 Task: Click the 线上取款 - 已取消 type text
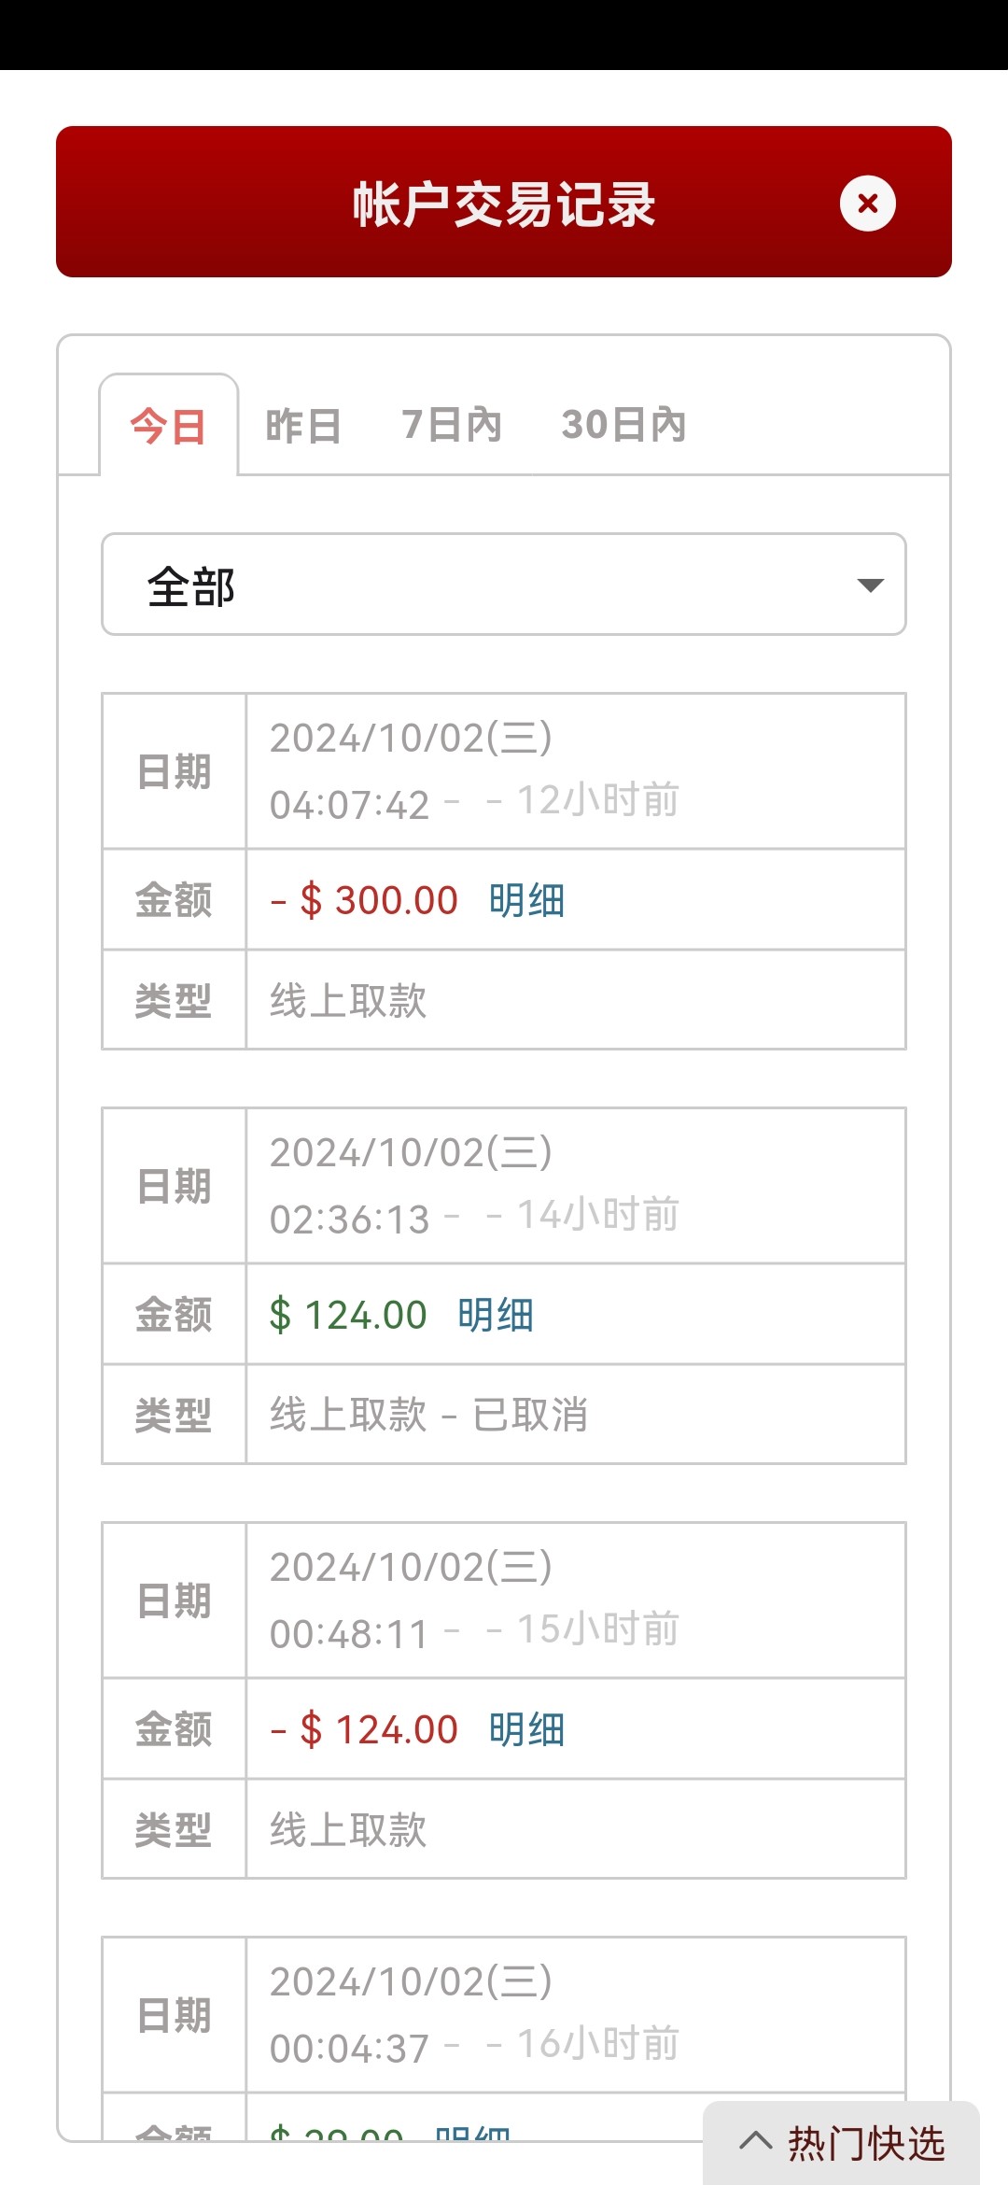click(428, 1415)
